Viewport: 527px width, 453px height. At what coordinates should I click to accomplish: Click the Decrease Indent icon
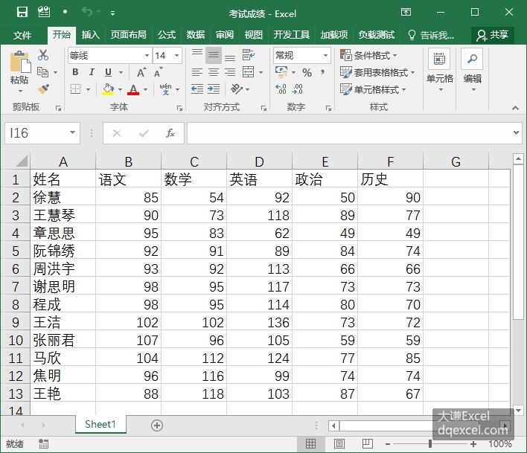tap(197, 89)
